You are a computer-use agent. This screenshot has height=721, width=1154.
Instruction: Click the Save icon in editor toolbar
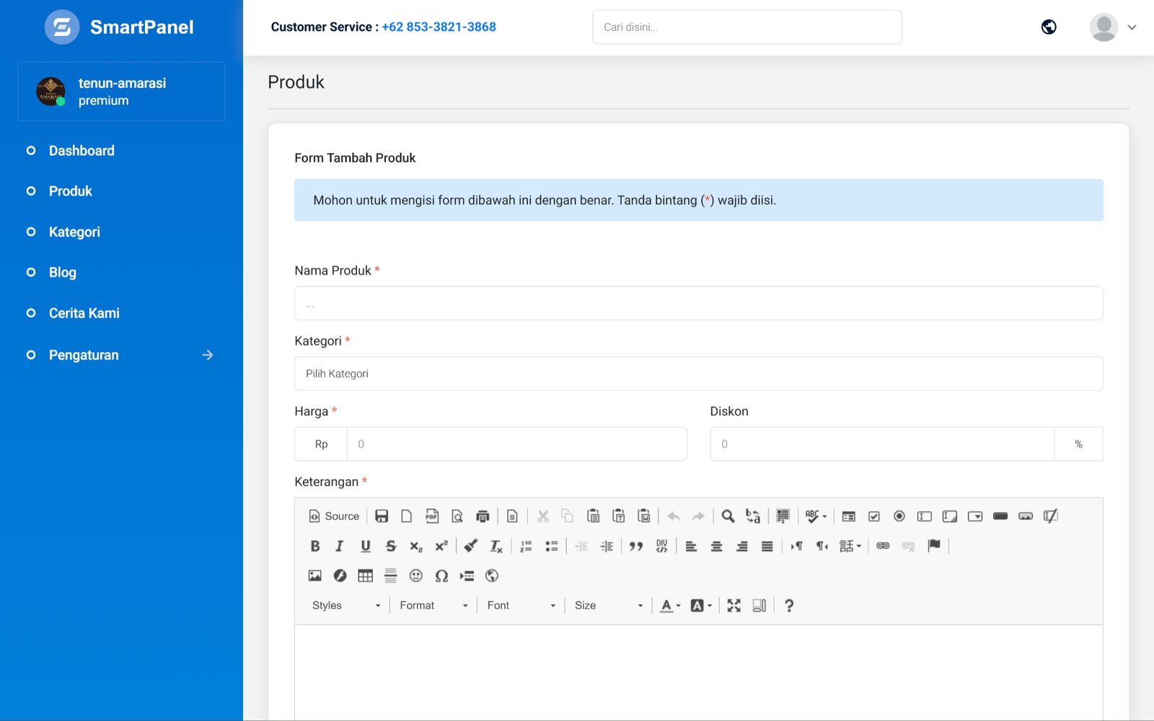click(382, 516)
